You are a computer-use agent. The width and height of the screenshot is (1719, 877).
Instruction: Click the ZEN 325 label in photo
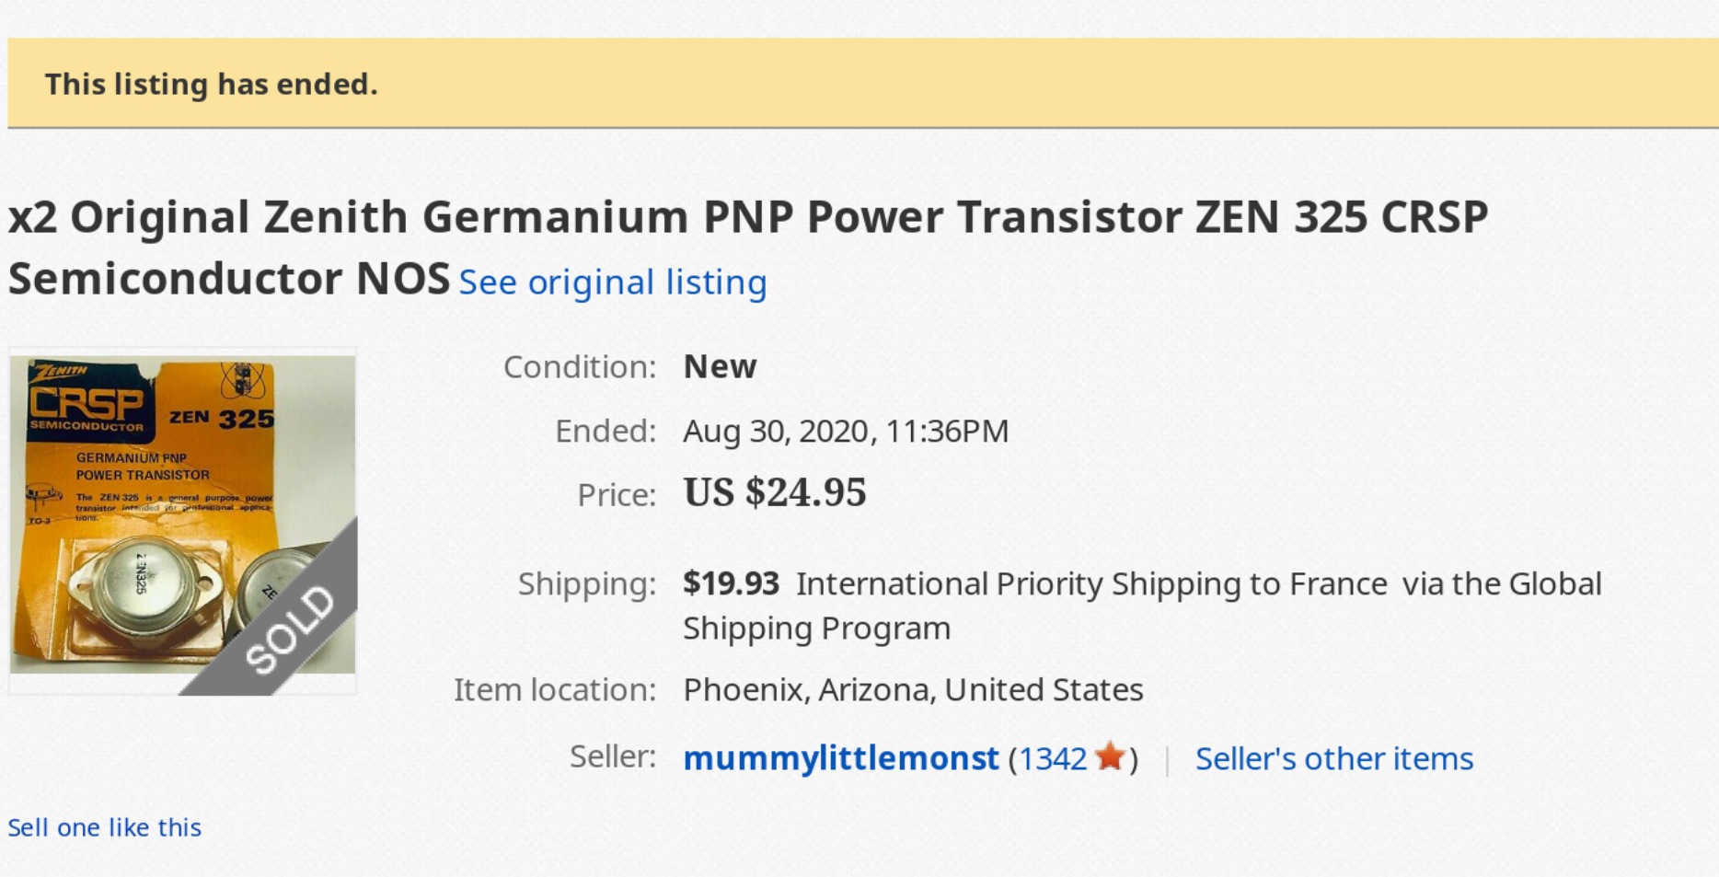(221, 419)
